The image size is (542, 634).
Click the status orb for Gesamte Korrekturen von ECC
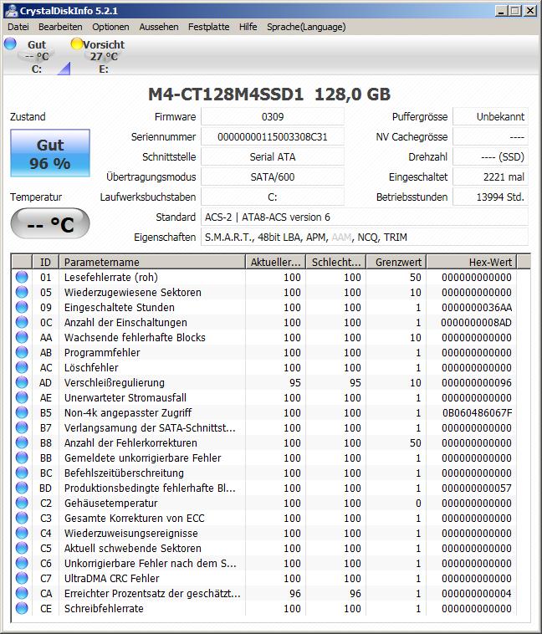coord(22,518)
